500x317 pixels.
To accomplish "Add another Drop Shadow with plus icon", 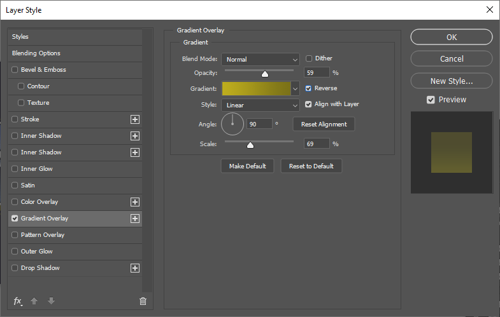I will click(134, 268).
